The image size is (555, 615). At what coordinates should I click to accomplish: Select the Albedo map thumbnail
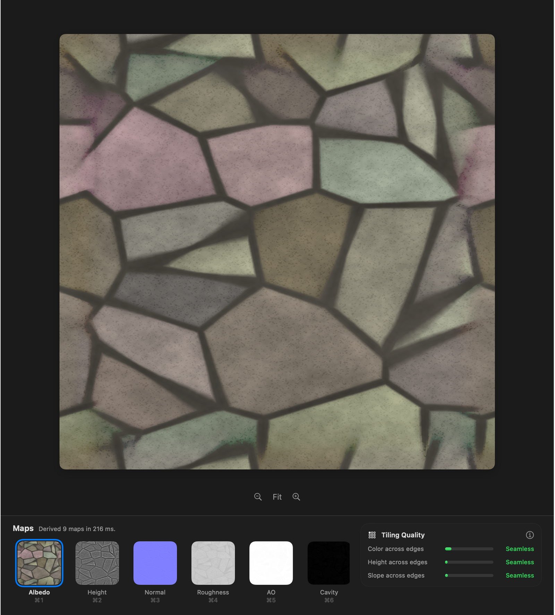(39, 563)
